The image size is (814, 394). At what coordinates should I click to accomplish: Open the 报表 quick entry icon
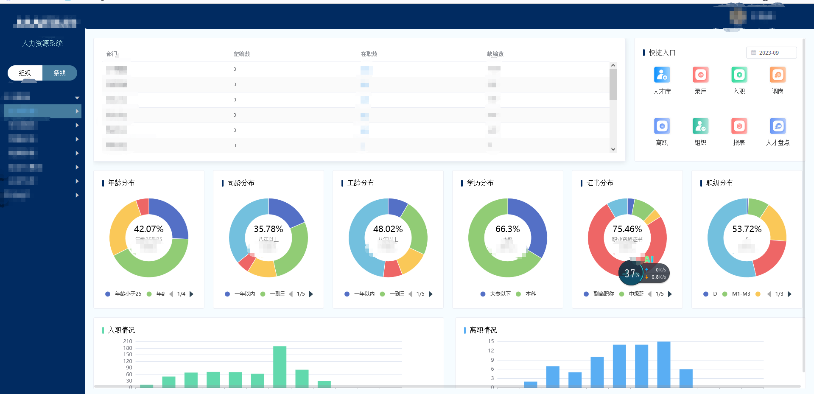point(739,126)
